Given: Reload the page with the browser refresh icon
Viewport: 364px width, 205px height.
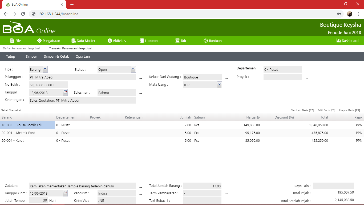Looking at the screenshot, I should [x=23, y=14].
